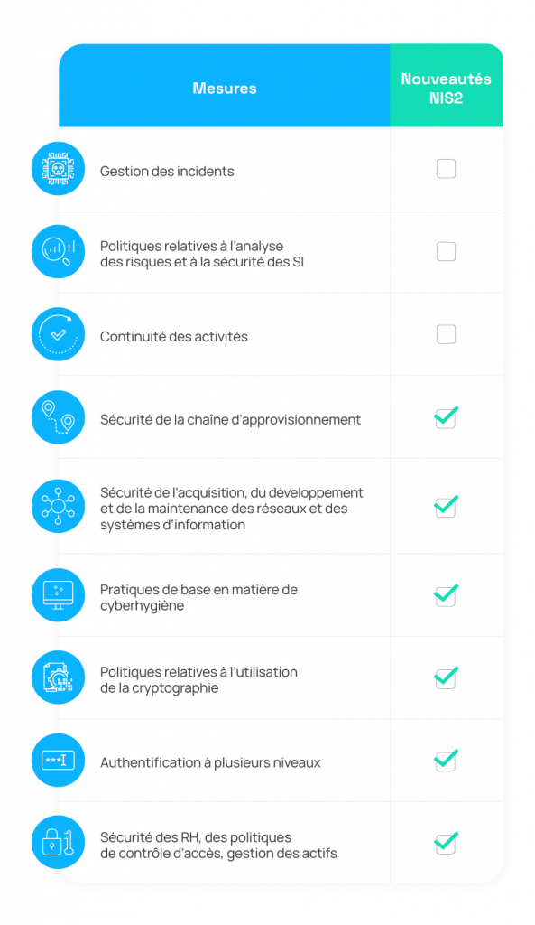535x925 pixels.
Task: Click the incident management chip-skull icon
Action: tap(58, 169)
